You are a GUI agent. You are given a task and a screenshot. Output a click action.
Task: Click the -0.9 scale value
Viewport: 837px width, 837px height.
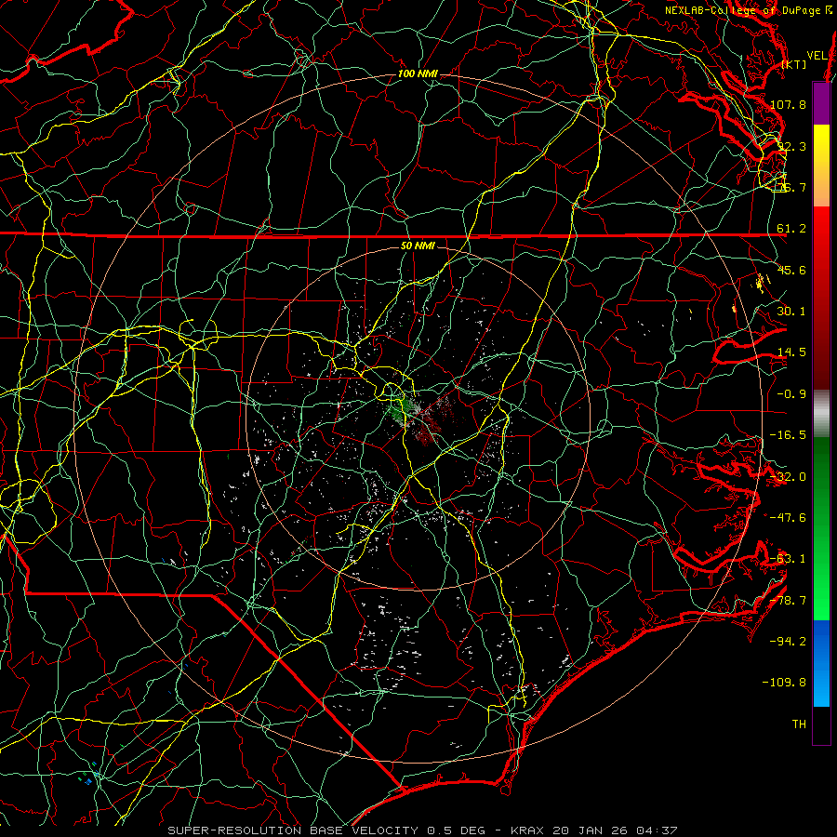coord(791,394)
